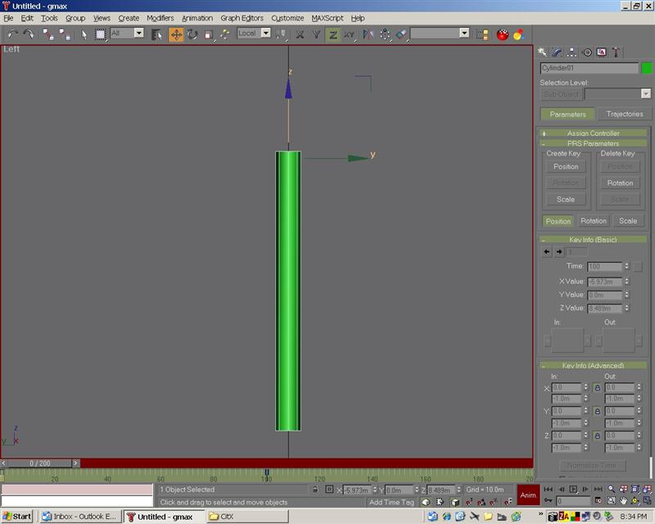655x524 pixels.
Task: Click the Select and Manipulate tool
Action: 225,34
